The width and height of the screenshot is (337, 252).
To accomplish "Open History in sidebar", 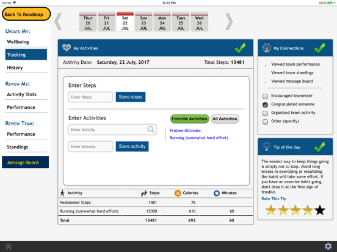I will coord(26,68).
